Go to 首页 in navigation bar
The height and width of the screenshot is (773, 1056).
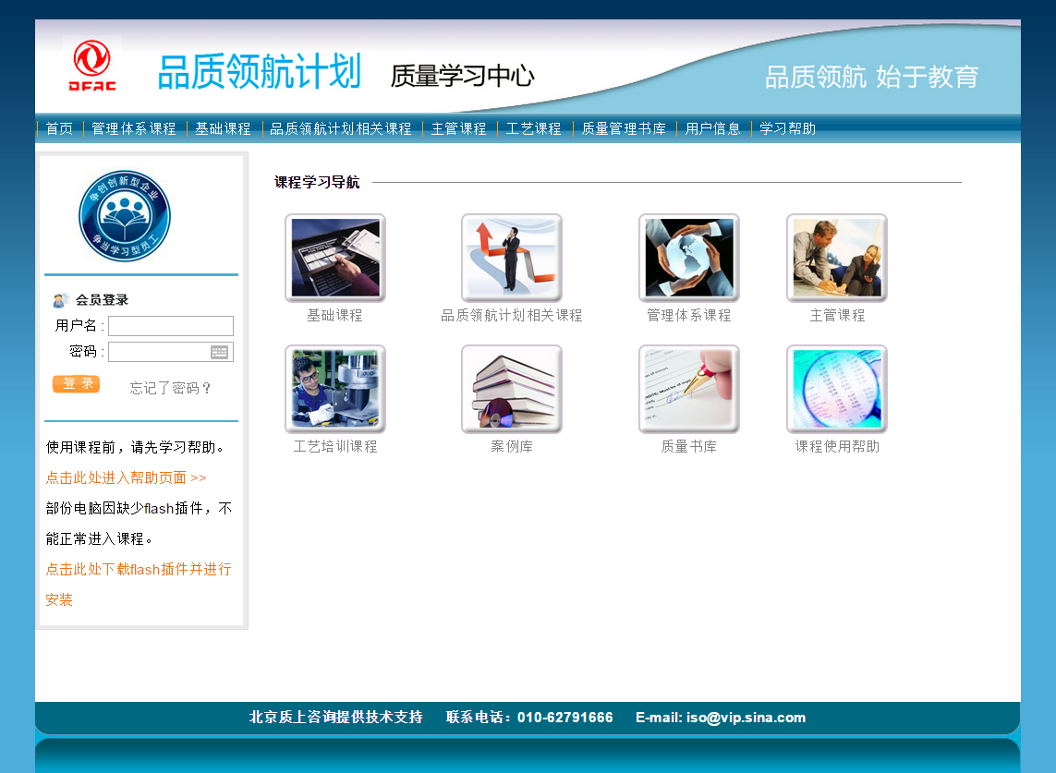click(x=59, y=129)
